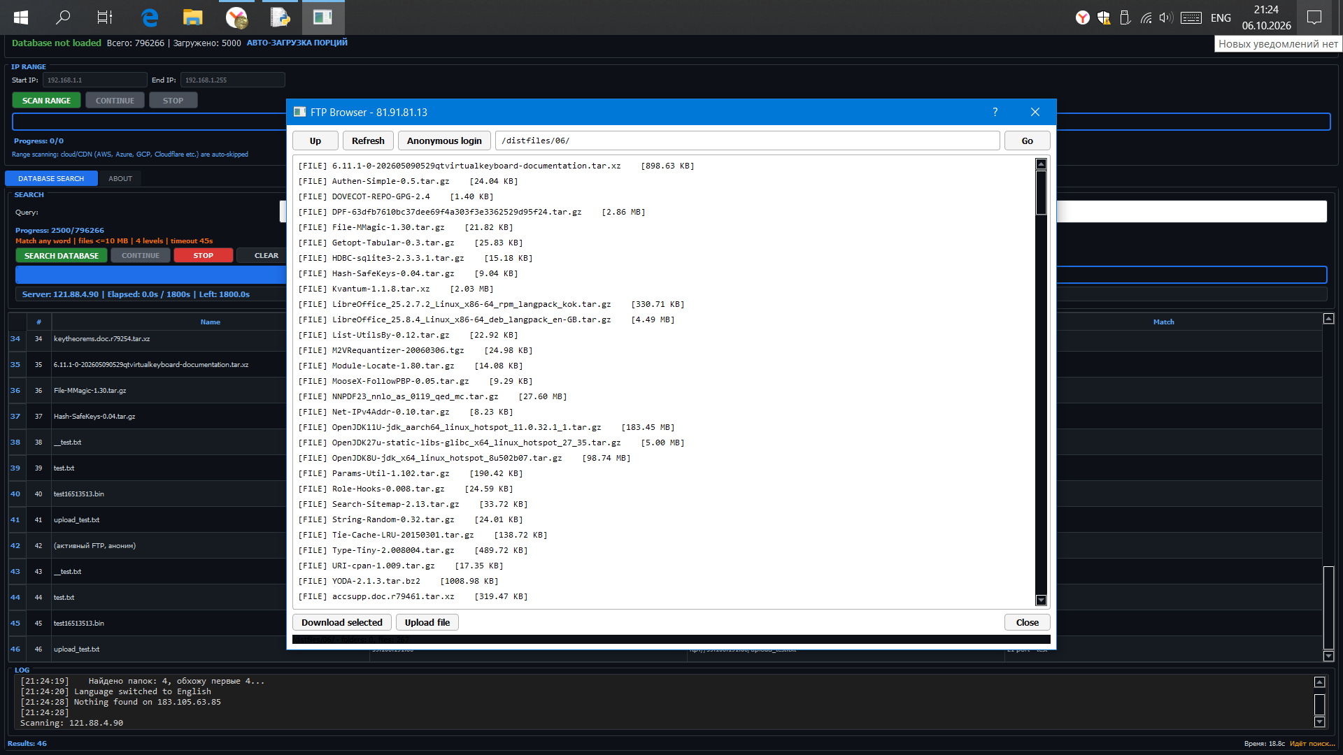Click the red STOP button in search panel
The width and height of the screenshot is (1343, 755).
[x=204, y=255]
